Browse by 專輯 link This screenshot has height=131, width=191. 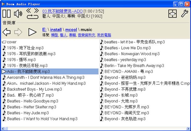[x=73, y=35]
